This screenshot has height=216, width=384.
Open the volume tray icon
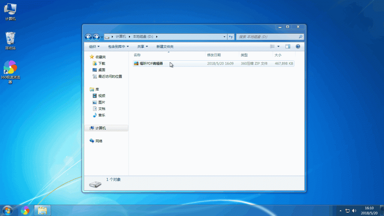coord(354,211)
